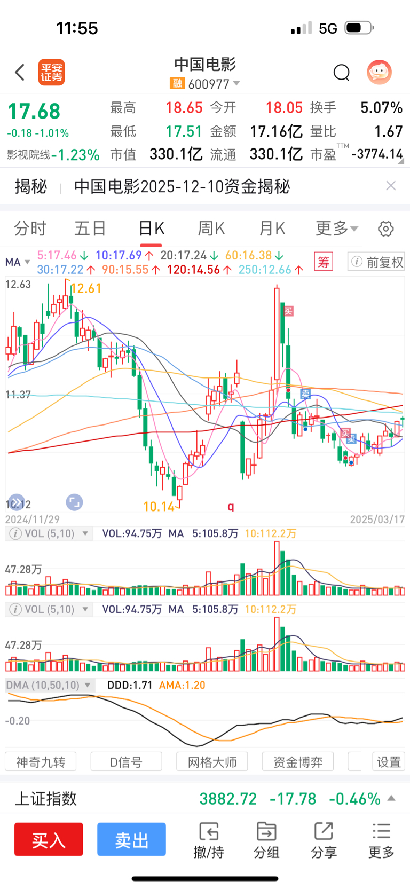Expand the stock code 600977 dropdown
This screenshot has width=410, height=889.
(236, 84)
